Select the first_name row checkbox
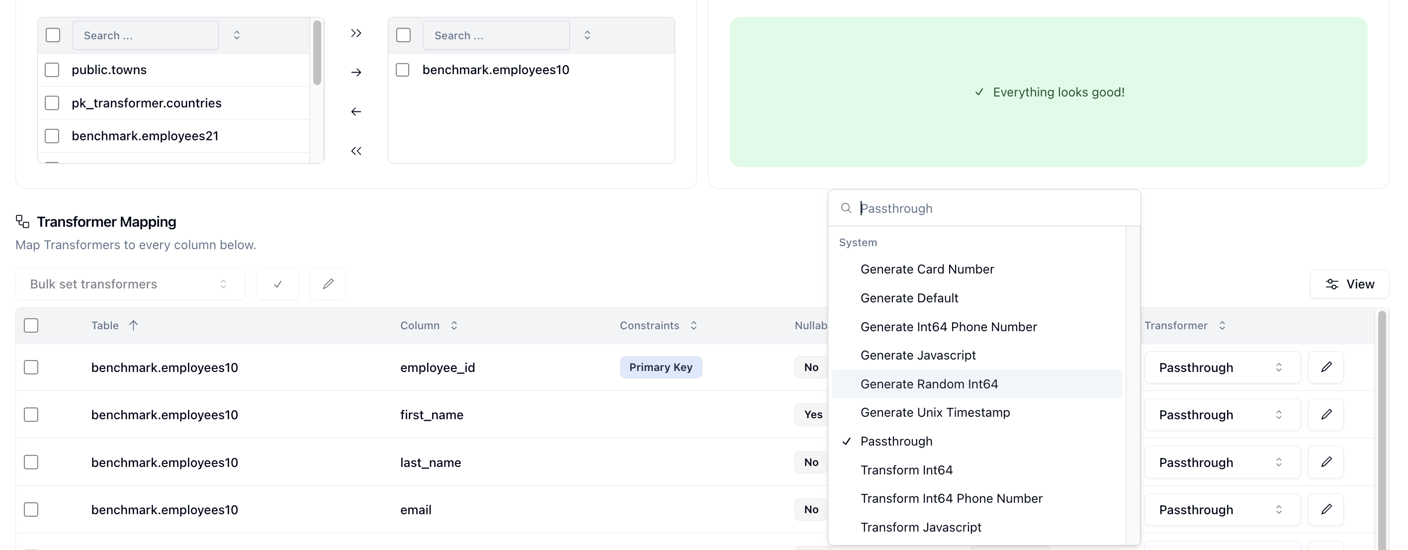Image resolution: width=1408 pixels, height=550 pixels. pyautogui.click(x=31, y=414)
